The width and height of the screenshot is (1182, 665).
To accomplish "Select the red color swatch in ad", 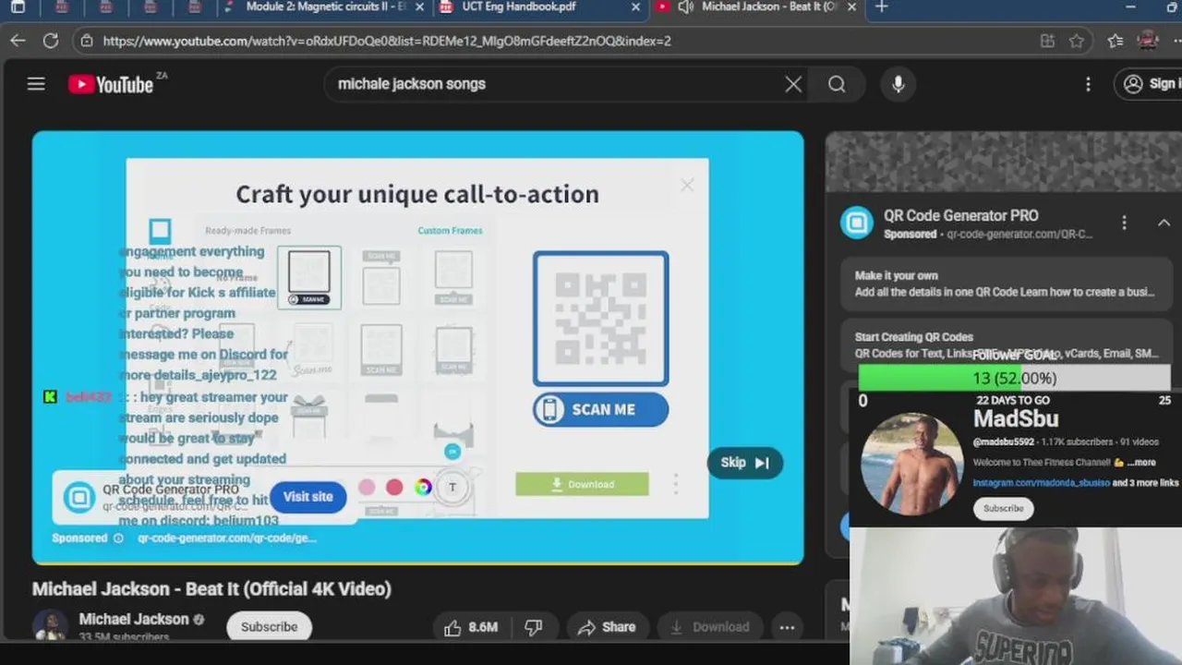I will click(x=394, y=487).
